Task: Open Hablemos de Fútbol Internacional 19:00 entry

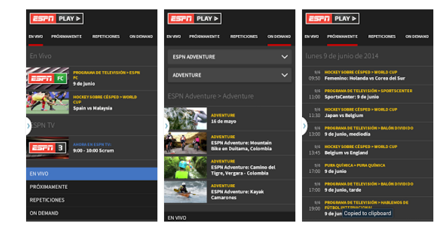Action: (x=368, y=208)
